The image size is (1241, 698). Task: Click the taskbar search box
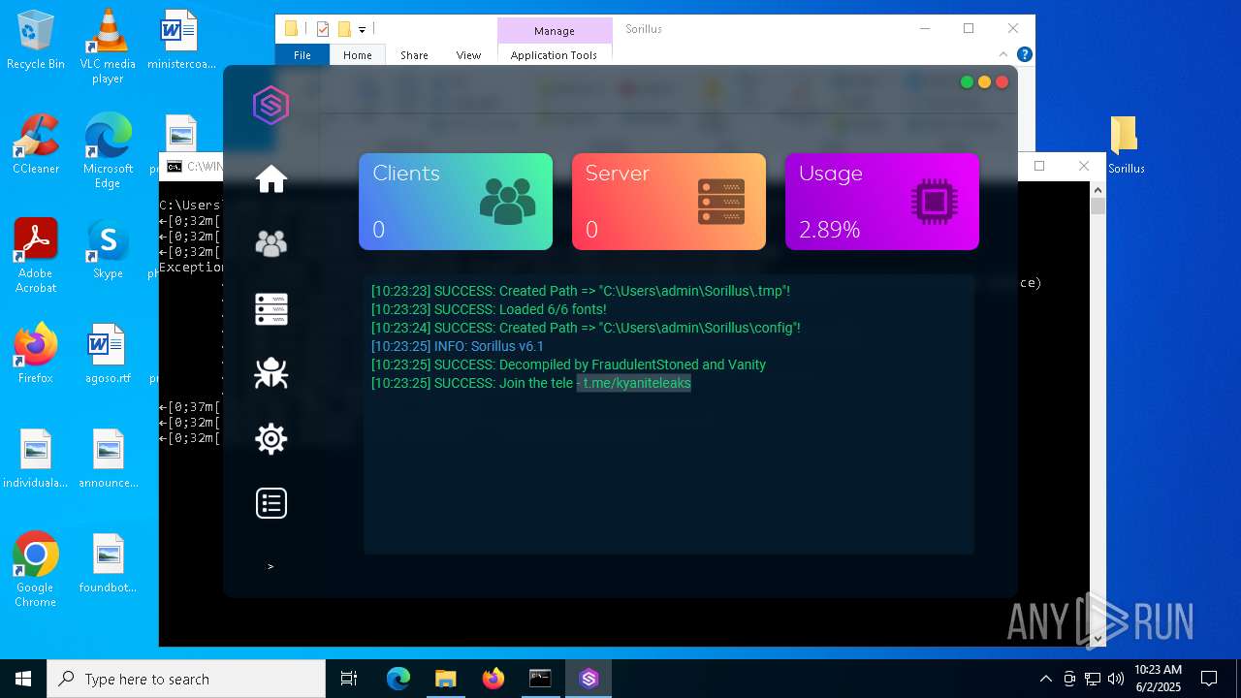click(x=186, y=679)
